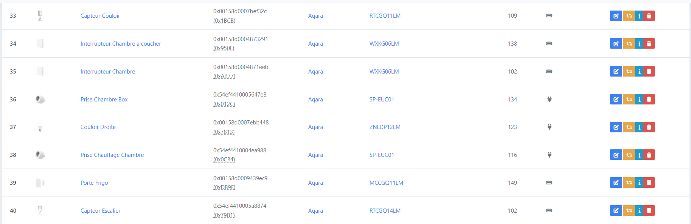Click the Prise Chauffage Chambre device thumbnail
The image size is (691, 224).
[40, 155]
